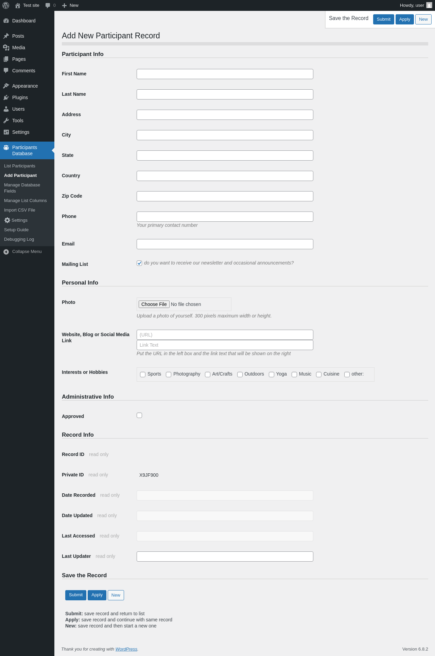Click the First Name input field
The width and height of the screenshot is (435, 656).
[x=225, y=74]
